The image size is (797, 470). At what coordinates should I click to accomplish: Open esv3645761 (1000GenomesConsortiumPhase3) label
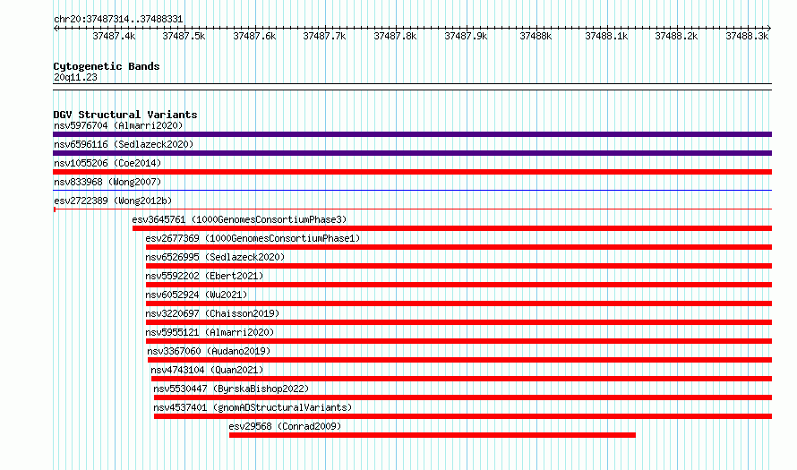click(239, 219)
